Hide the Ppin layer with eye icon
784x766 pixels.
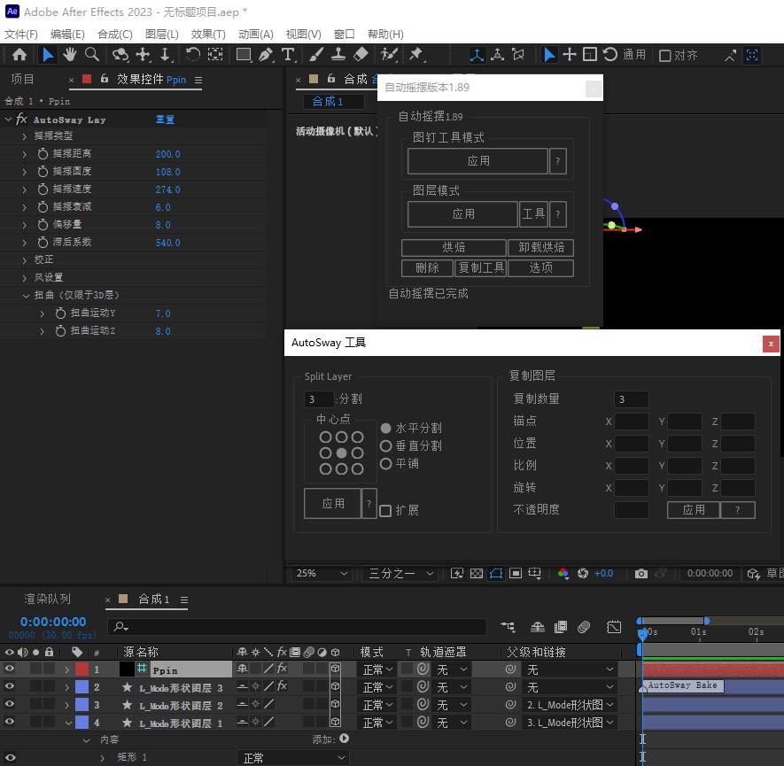click(x=10, y=669)
